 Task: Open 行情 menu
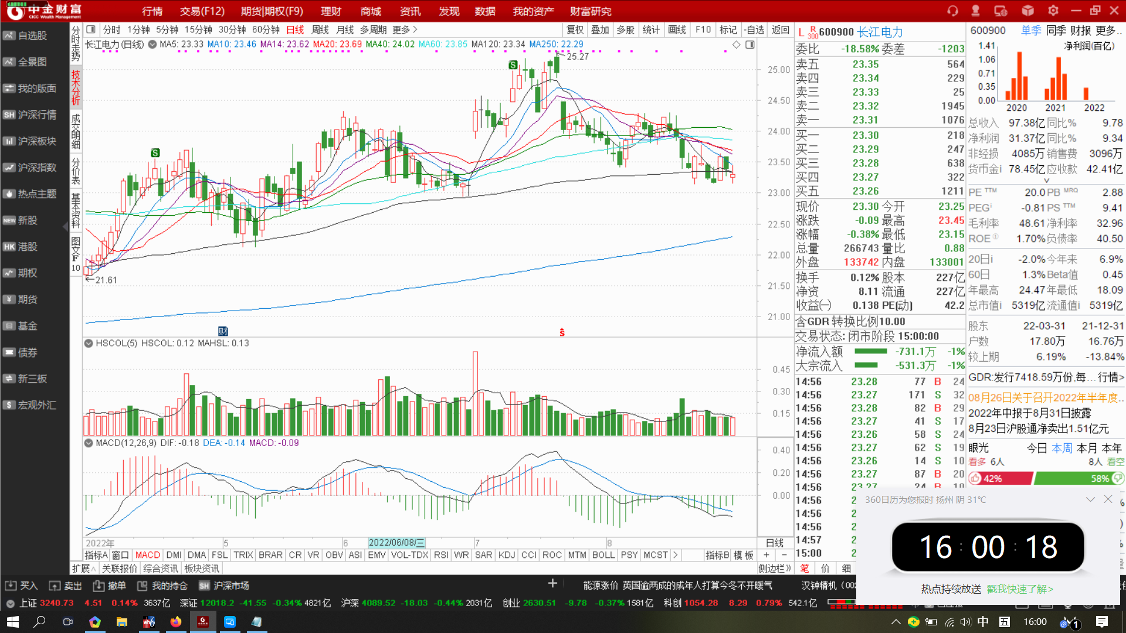point(152,11)
